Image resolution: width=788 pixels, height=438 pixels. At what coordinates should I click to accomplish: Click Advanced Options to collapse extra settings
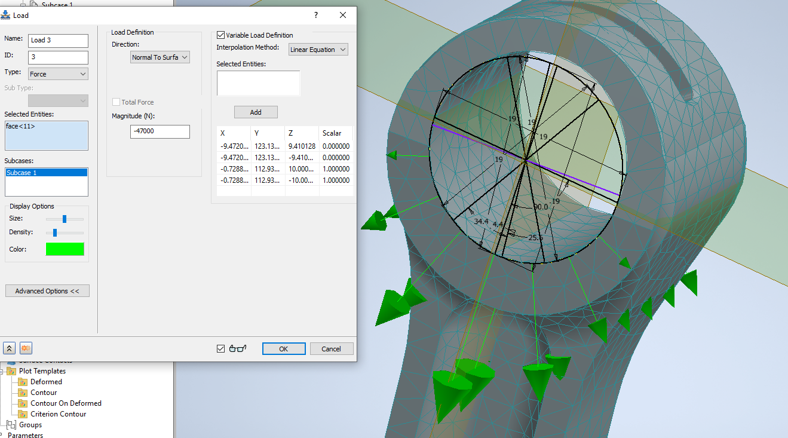click(x=47, y=290)
